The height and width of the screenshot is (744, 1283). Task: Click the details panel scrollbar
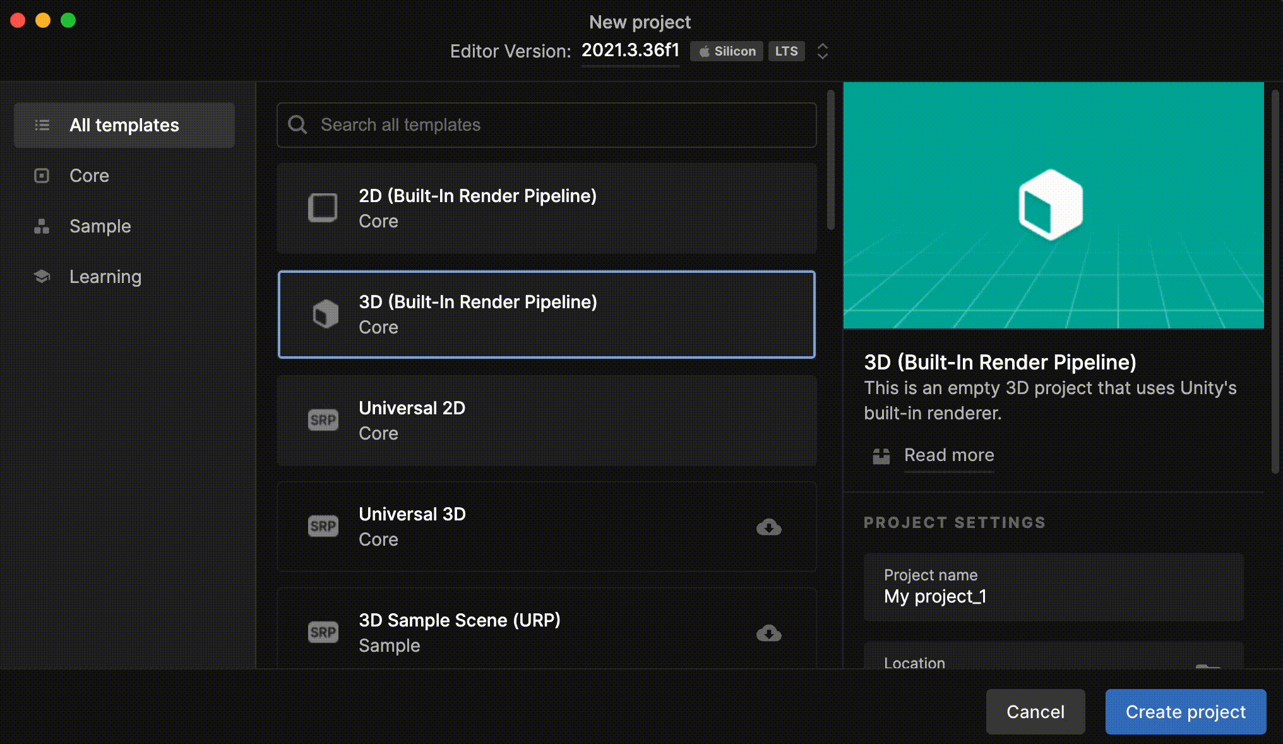(1275, 282)
